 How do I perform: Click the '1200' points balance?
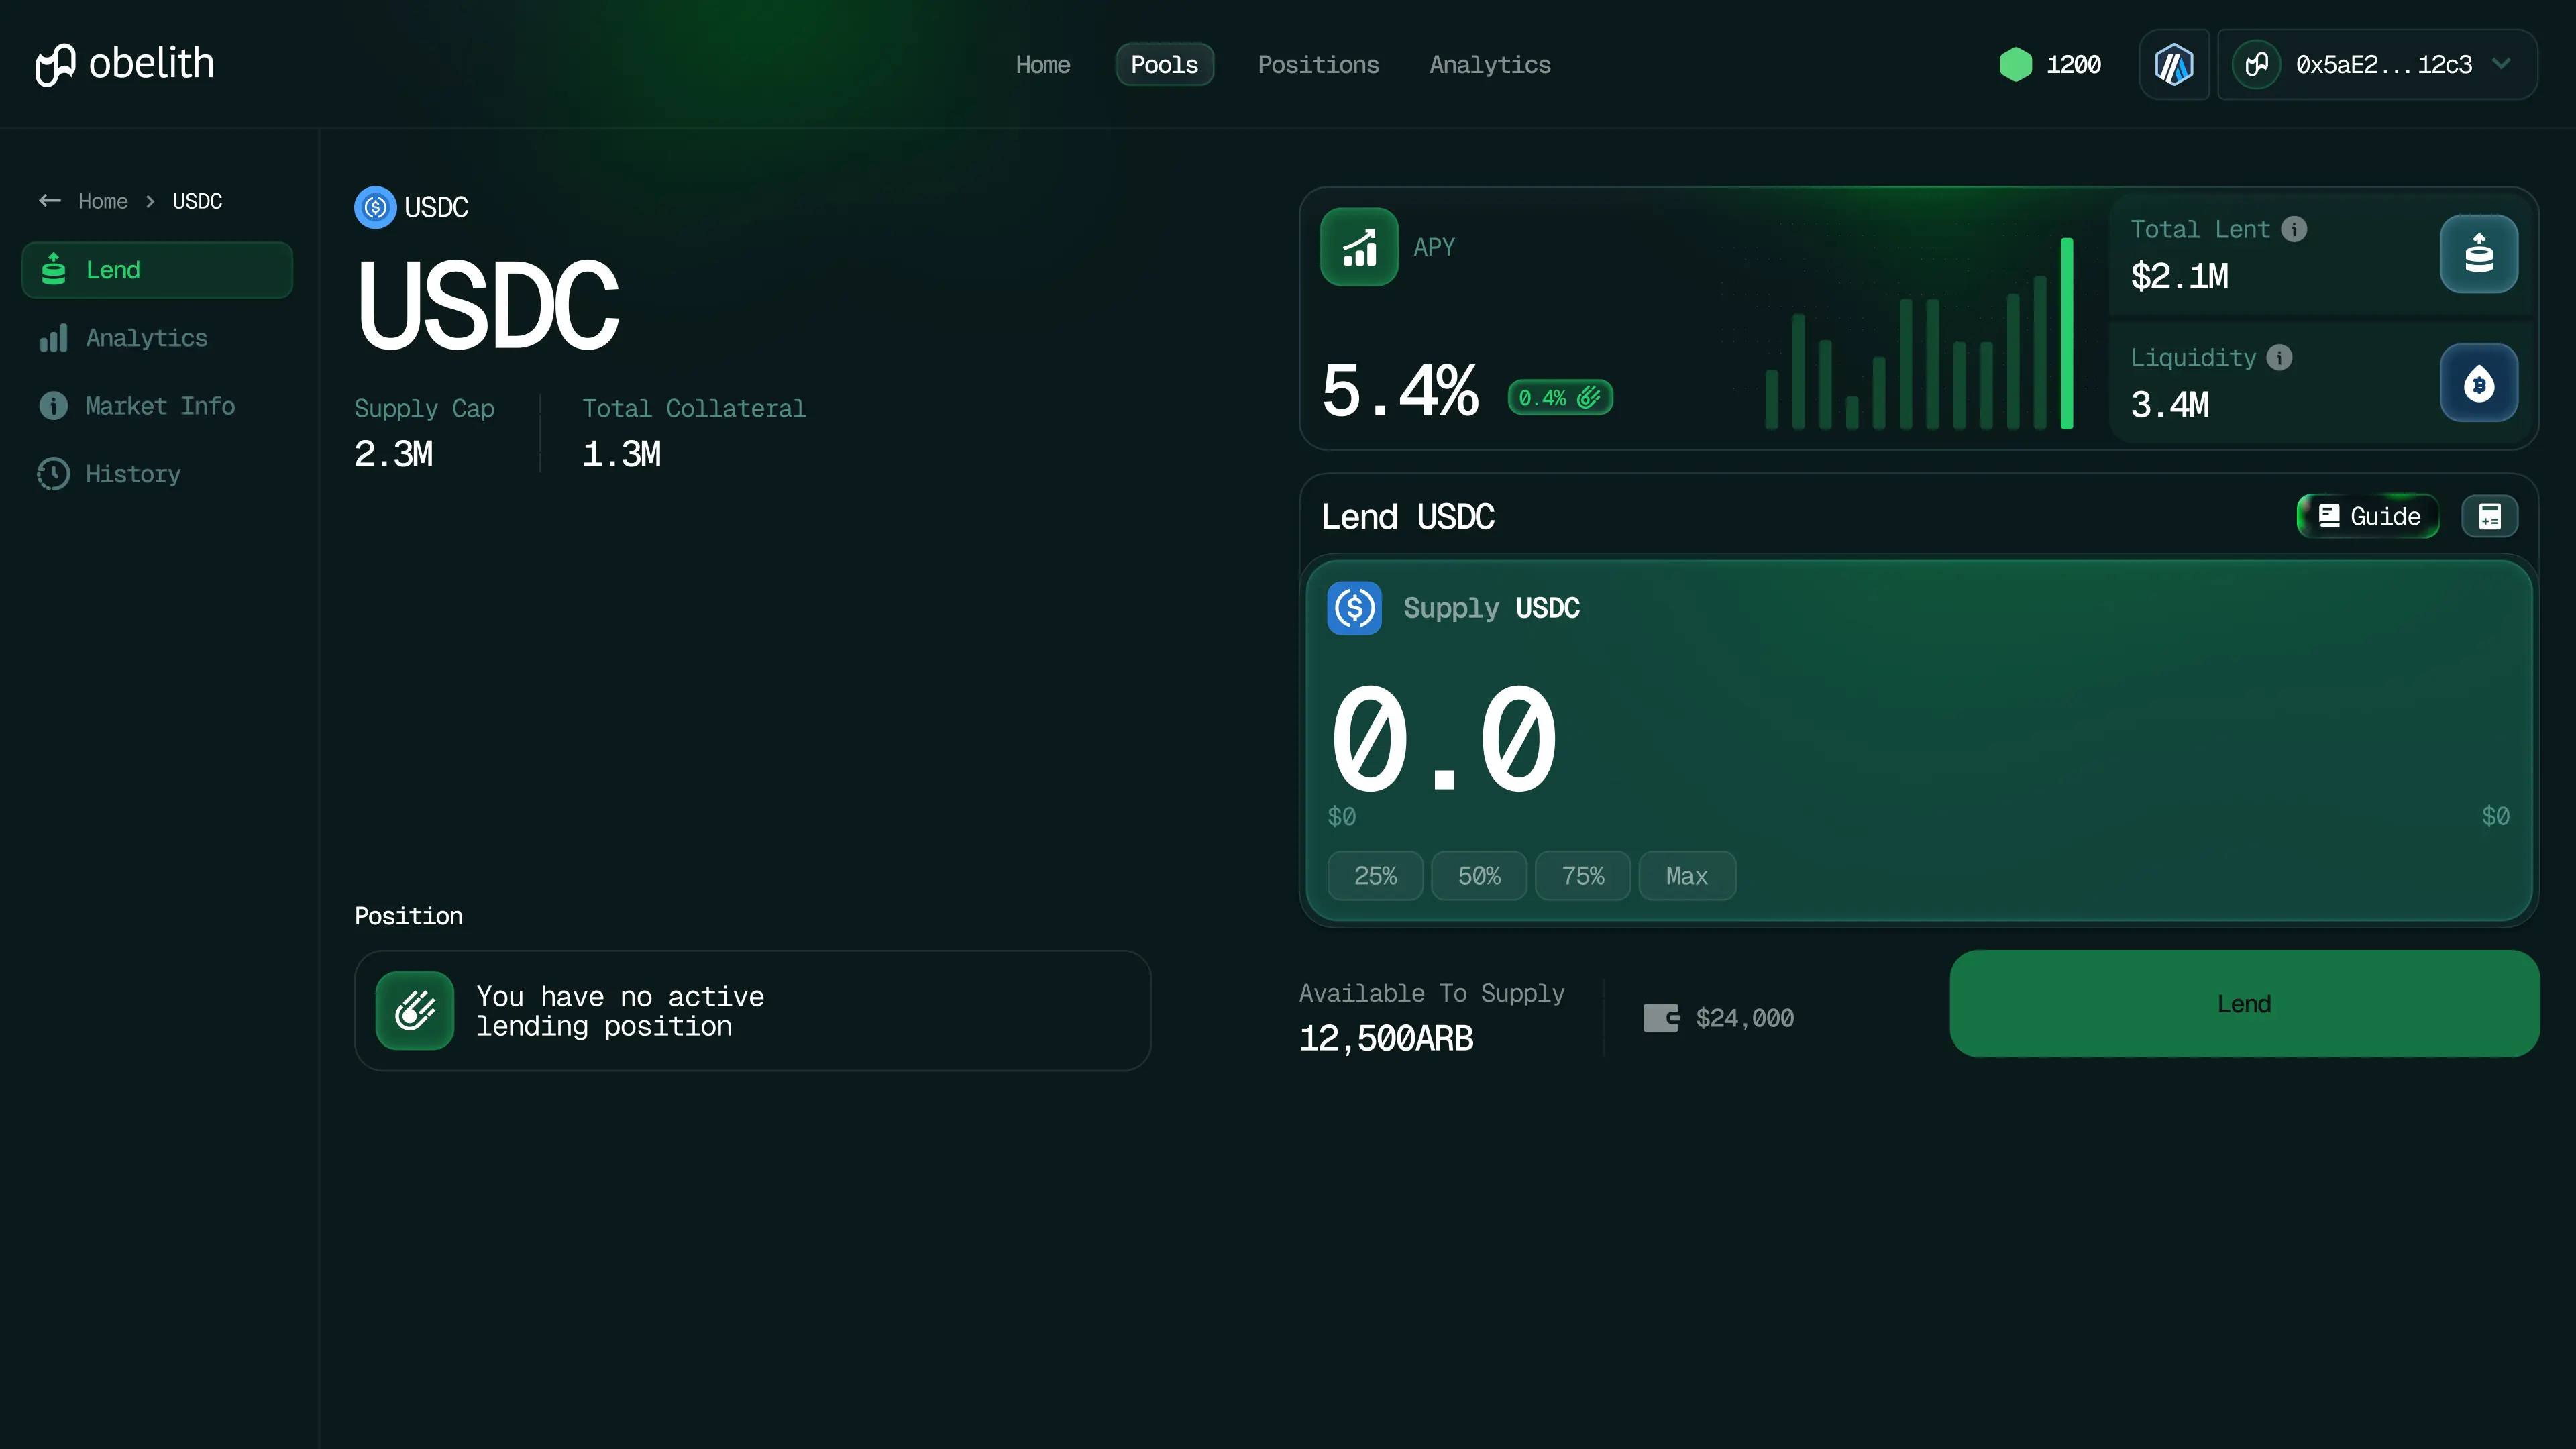2073,65
